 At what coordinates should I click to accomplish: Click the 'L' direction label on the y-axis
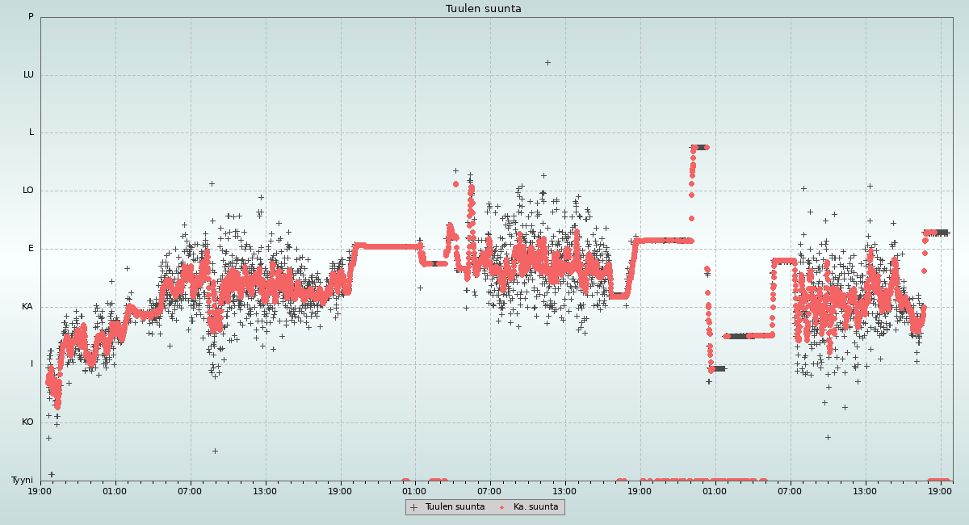click(x=31, y=132)
